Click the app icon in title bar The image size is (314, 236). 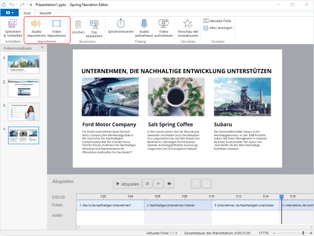(4, 4)
